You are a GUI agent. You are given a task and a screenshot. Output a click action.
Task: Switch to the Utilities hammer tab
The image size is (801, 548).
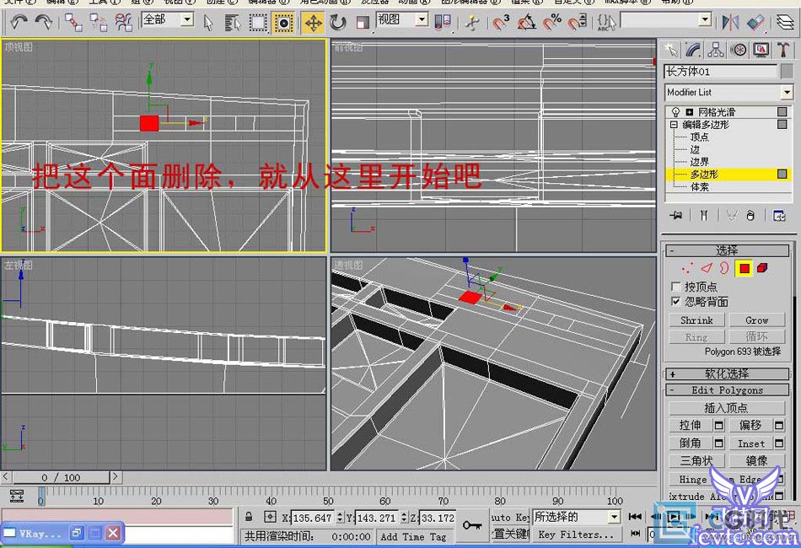pyautogui.click(x=783, y=50)
